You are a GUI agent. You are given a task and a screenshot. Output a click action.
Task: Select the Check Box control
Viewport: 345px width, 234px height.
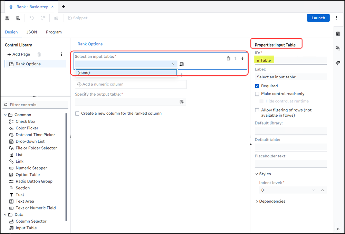click(x=25, y=121)
